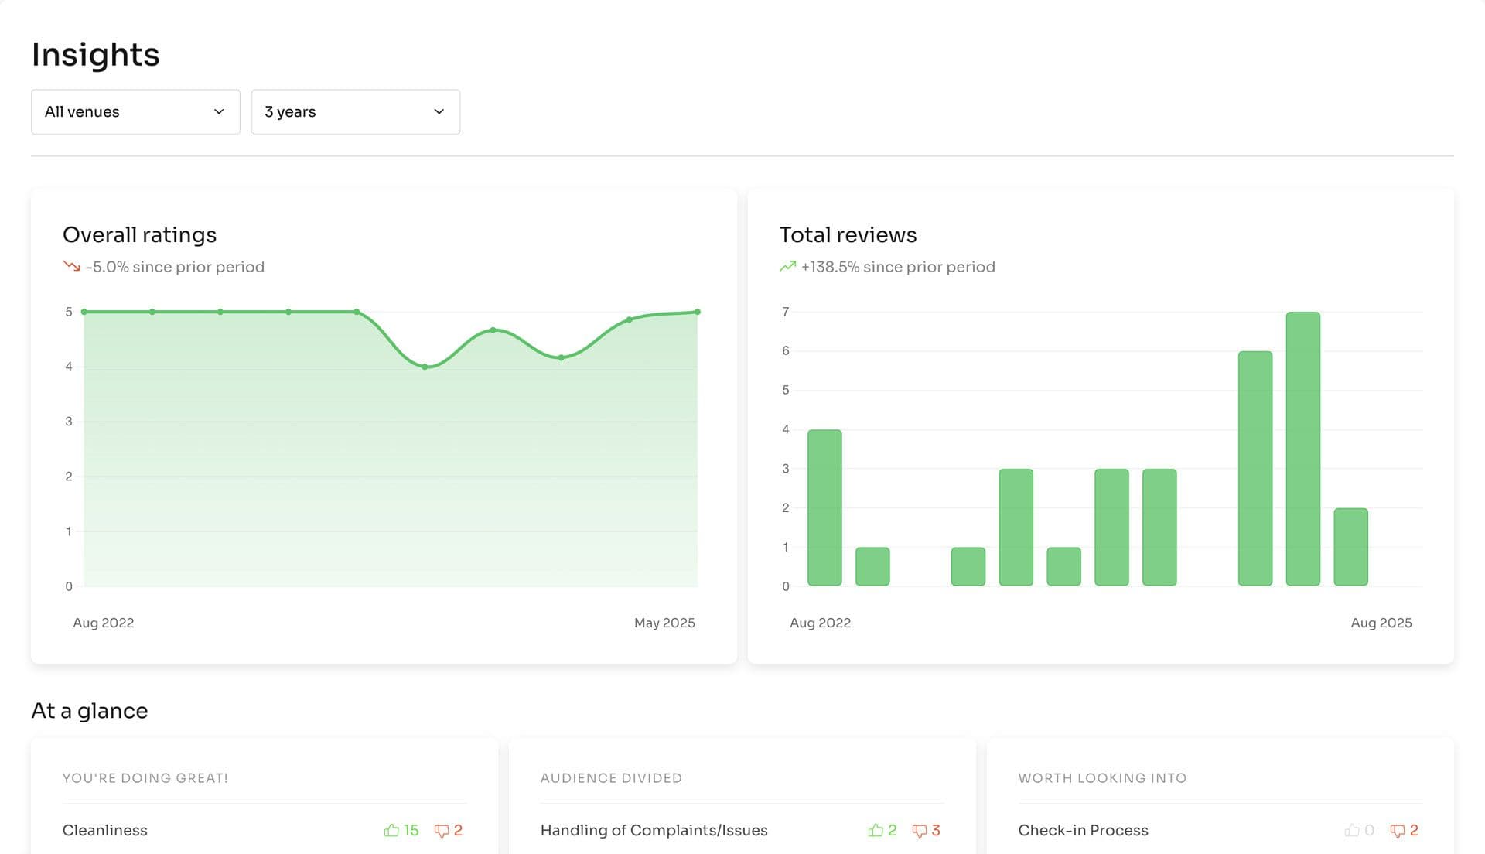This screenshot has width=1485, height=854.
Task: Open the Check-in Process topic
Action: (x=1083, y=830)
